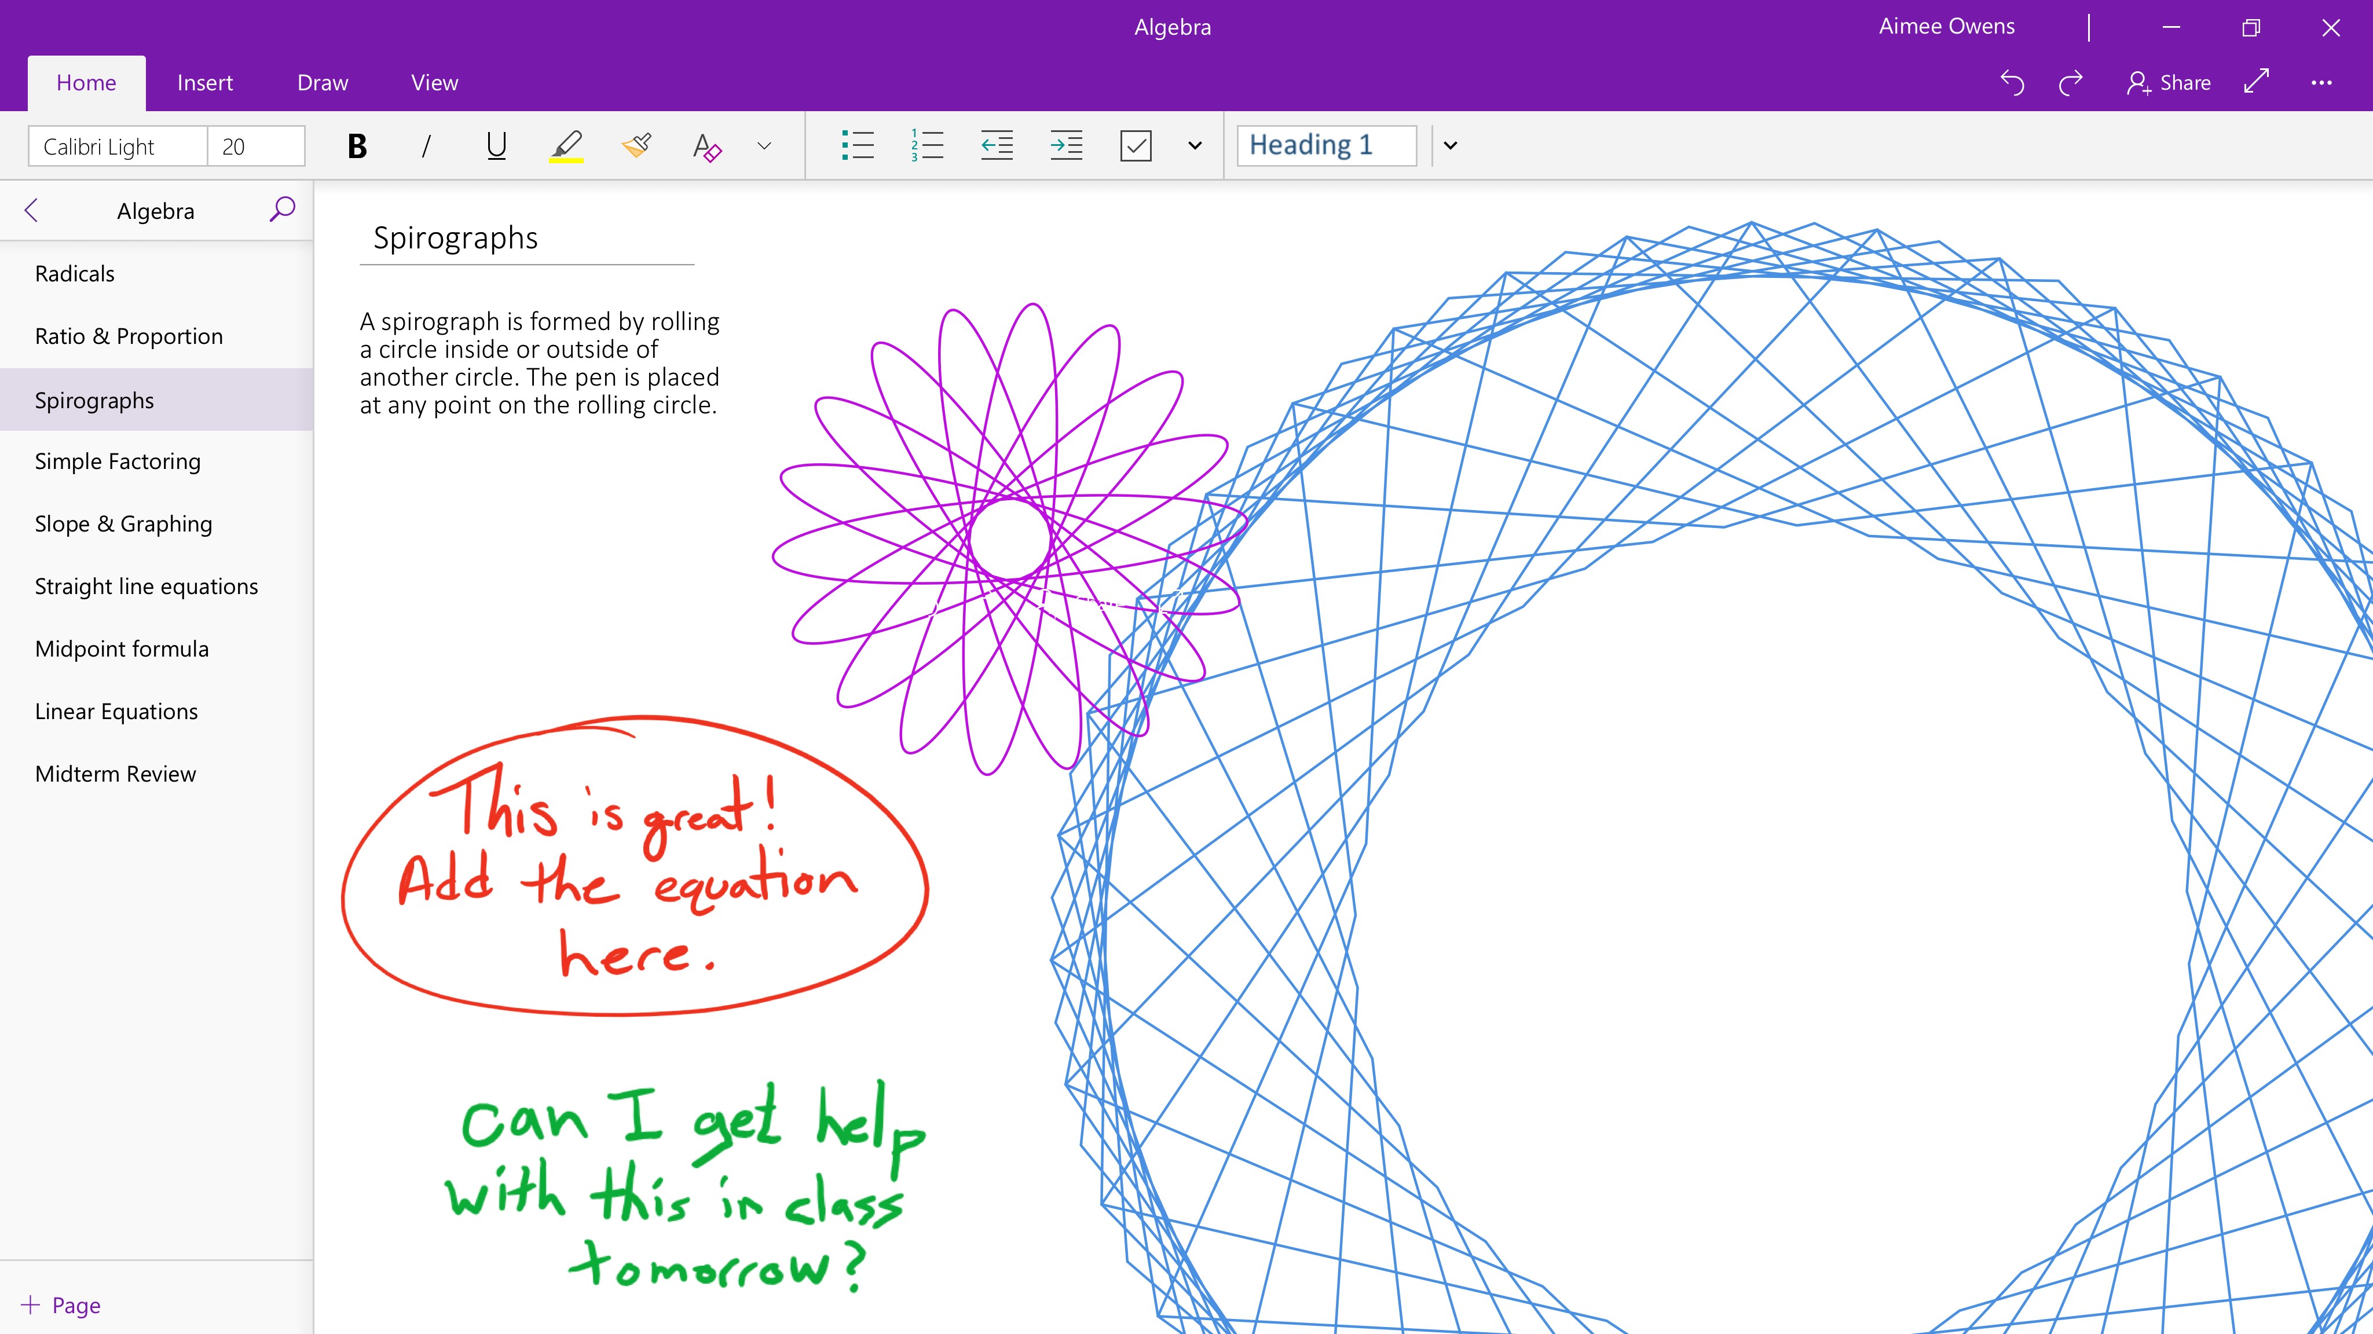Toggle underline formatting
Image resolution: width=2373 pixels, height=1334 pixels.
pos(496,145)
